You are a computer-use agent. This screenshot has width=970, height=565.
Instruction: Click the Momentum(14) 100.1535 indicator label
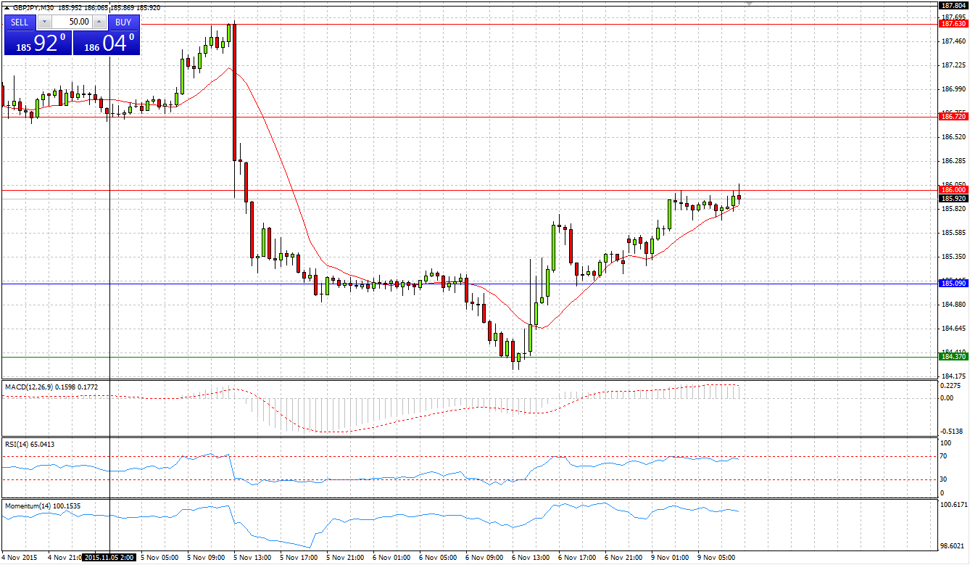click(x=42, y=505)
